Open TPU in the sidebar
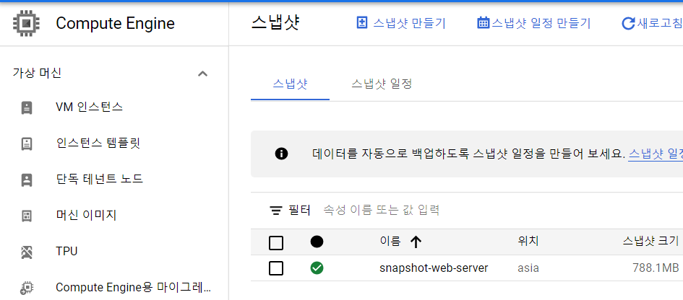The width and height of the screenshot is (683, 300). point(66,251)
